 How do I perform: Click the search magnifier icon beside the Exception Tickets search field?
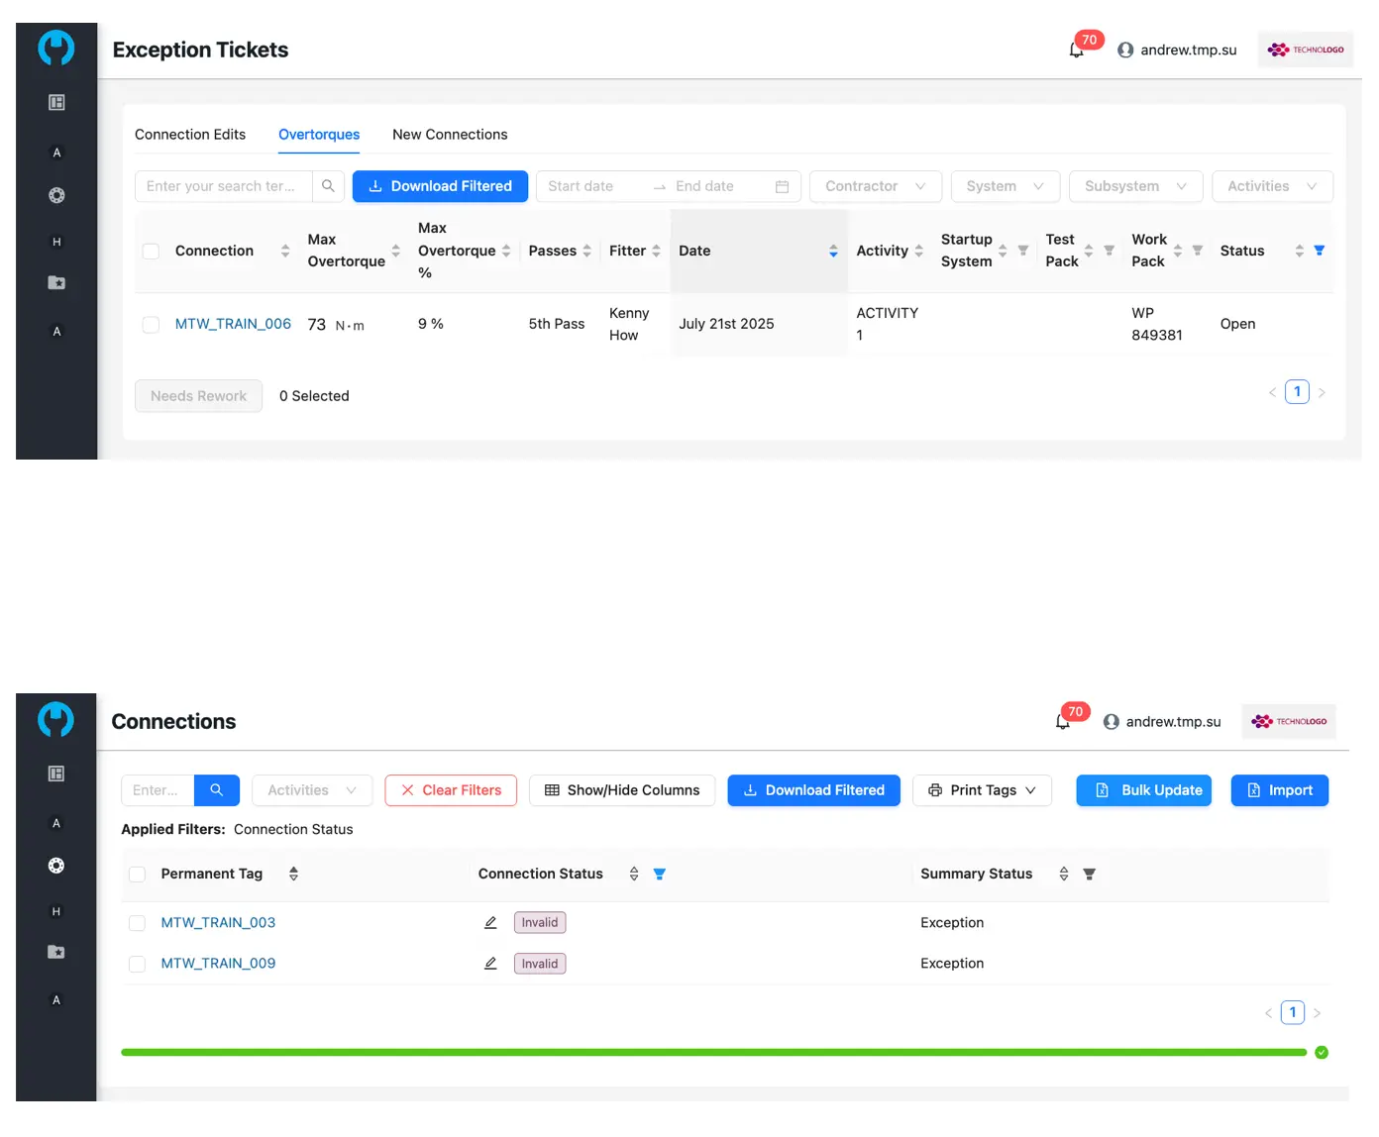tap(328, 186)
